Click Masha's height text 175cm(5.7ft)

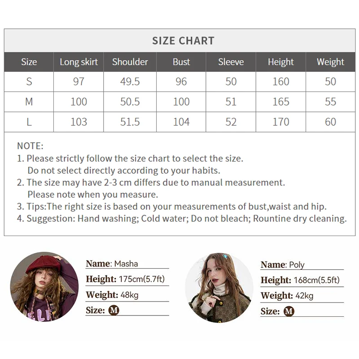(142, 279)
